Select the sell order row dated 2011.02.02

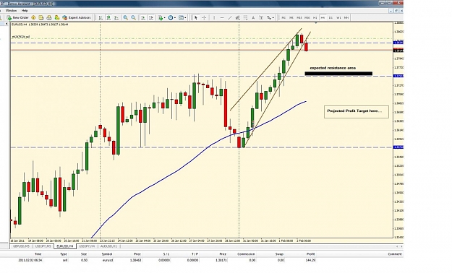(x=202, y=260)
